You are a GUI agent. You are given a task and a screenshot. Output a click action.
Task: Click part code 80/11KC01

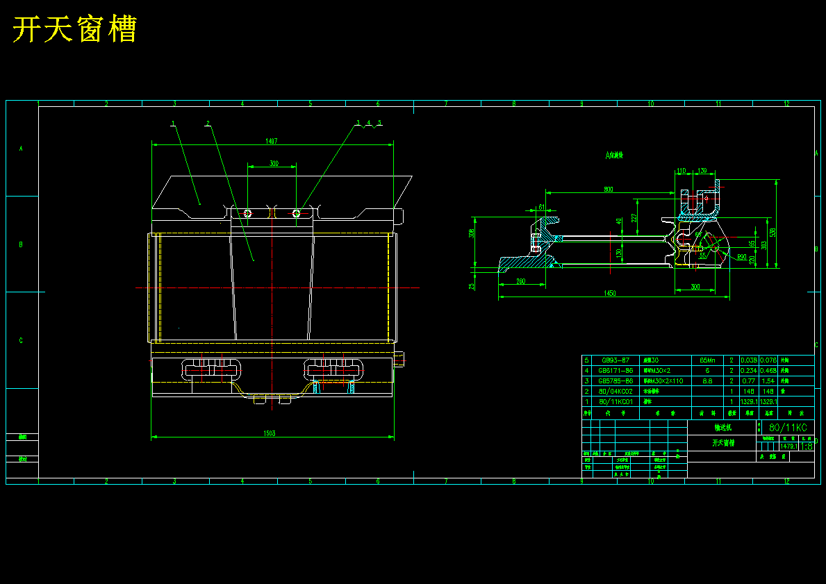[x=616, y=401]
